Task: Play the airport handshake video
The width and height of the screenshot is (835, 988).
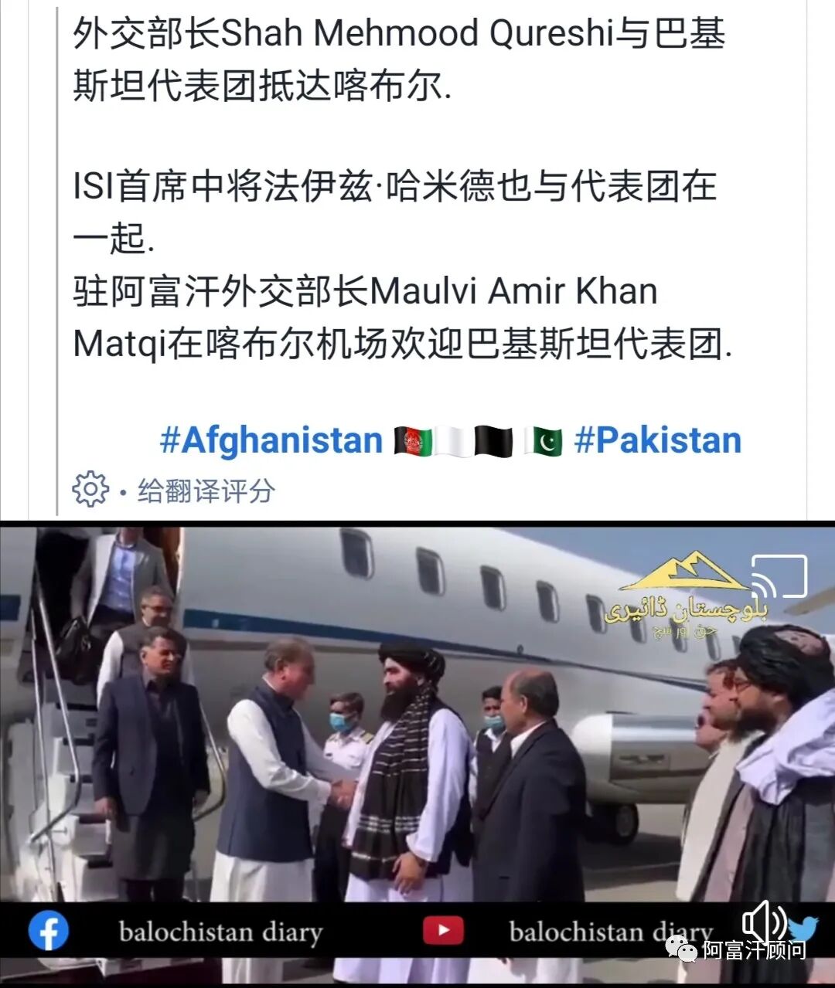Action: (417, 753)
